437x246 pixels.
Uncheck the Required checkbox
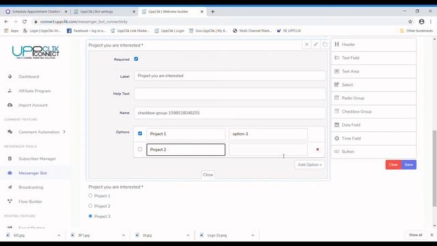(x=136, y=59)
